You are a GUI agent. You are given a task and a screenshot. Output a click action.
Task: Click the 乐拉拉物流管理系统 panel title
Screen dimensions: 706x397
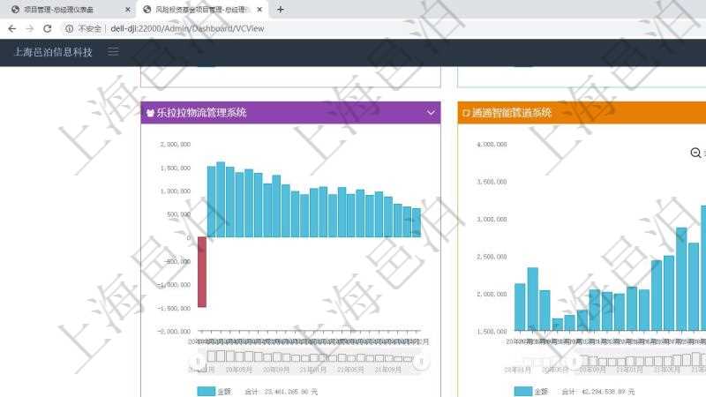coord(201,113)
